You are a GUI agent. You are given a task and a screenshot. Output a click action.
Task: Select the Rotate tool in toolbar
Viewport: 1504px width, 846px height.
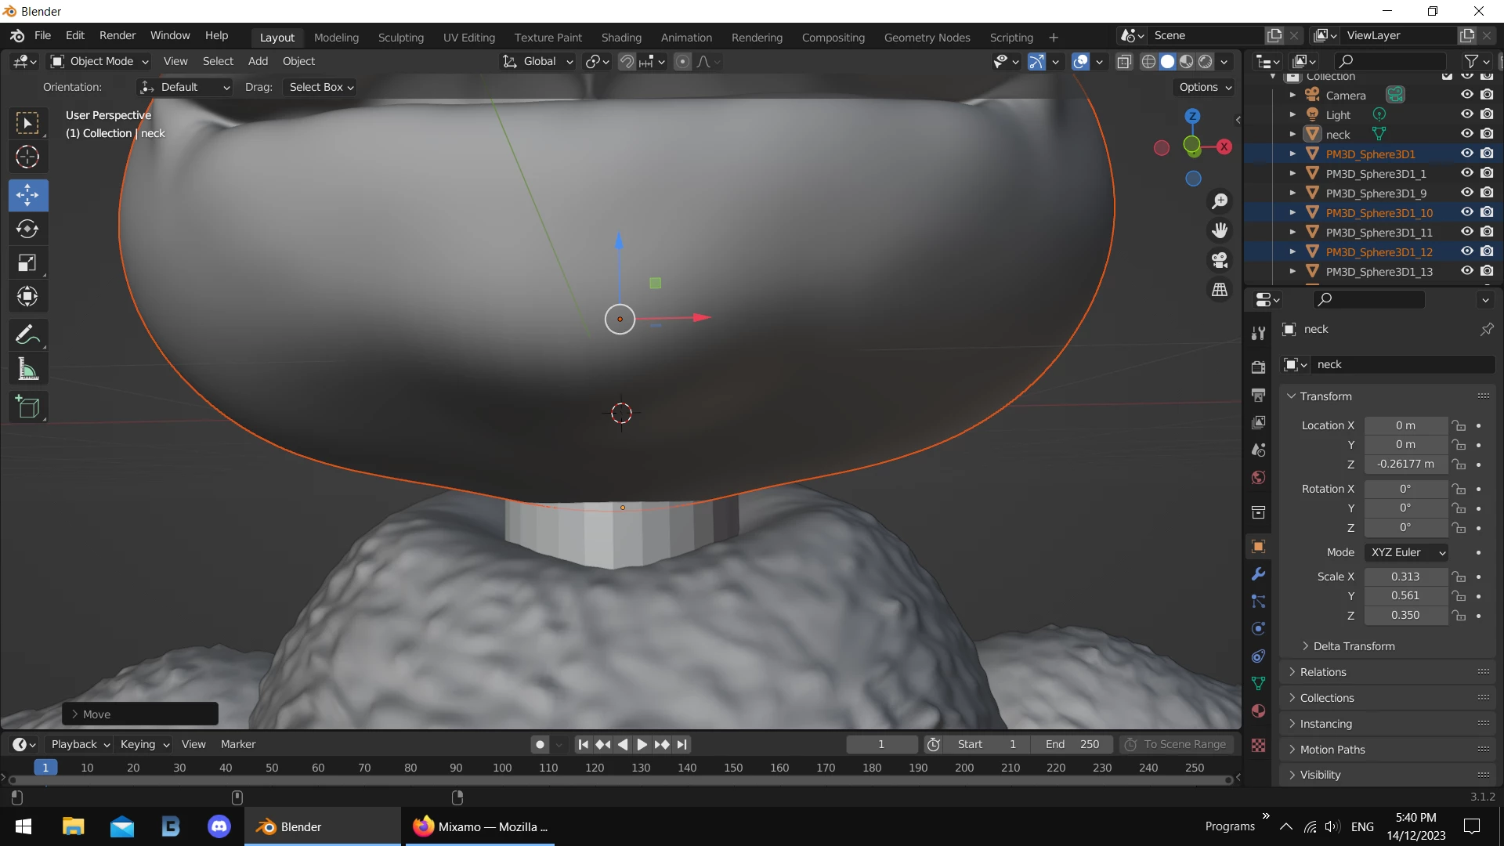click(27, 229)
